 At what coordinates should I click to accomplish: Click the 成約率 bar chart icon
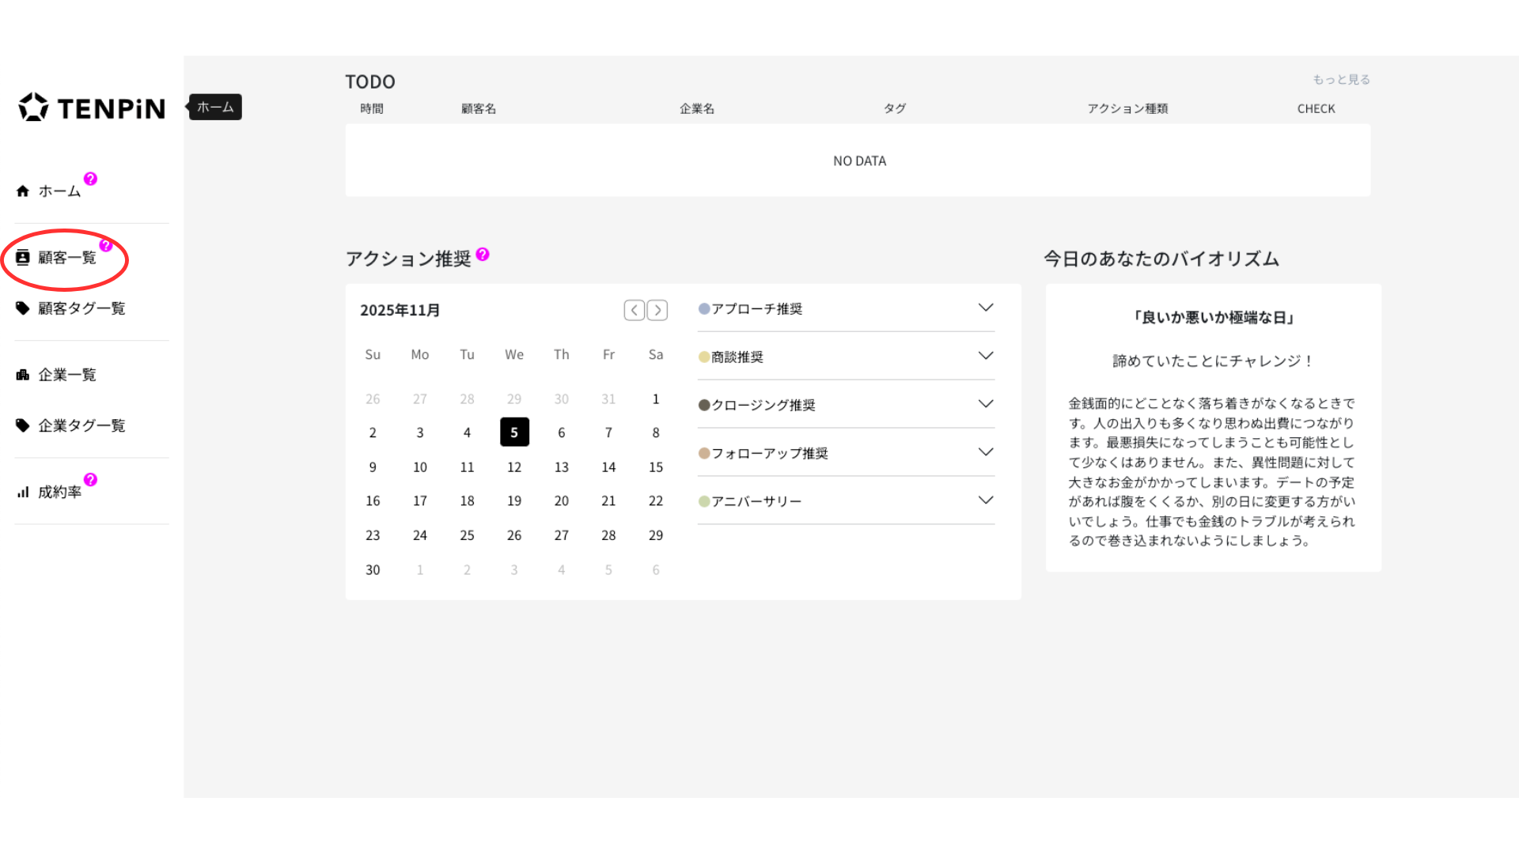[x=22, y=492]
